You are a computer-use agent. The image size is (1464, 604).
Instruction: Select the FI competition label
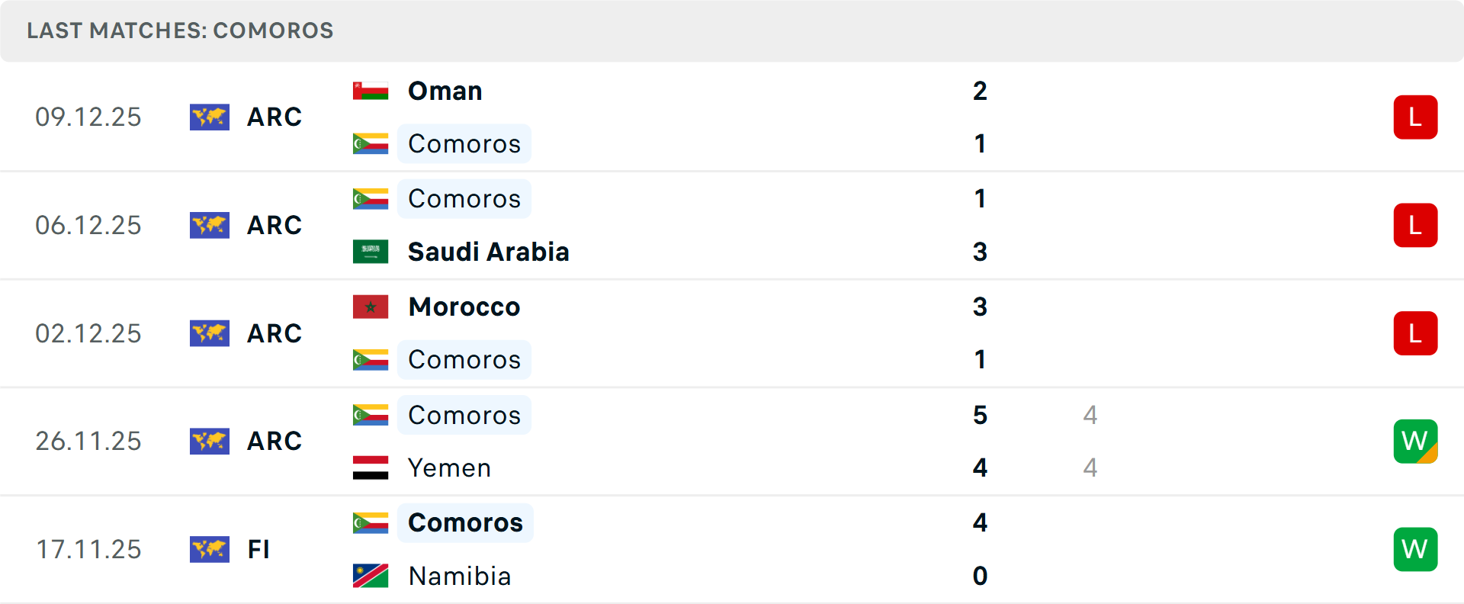258,549
